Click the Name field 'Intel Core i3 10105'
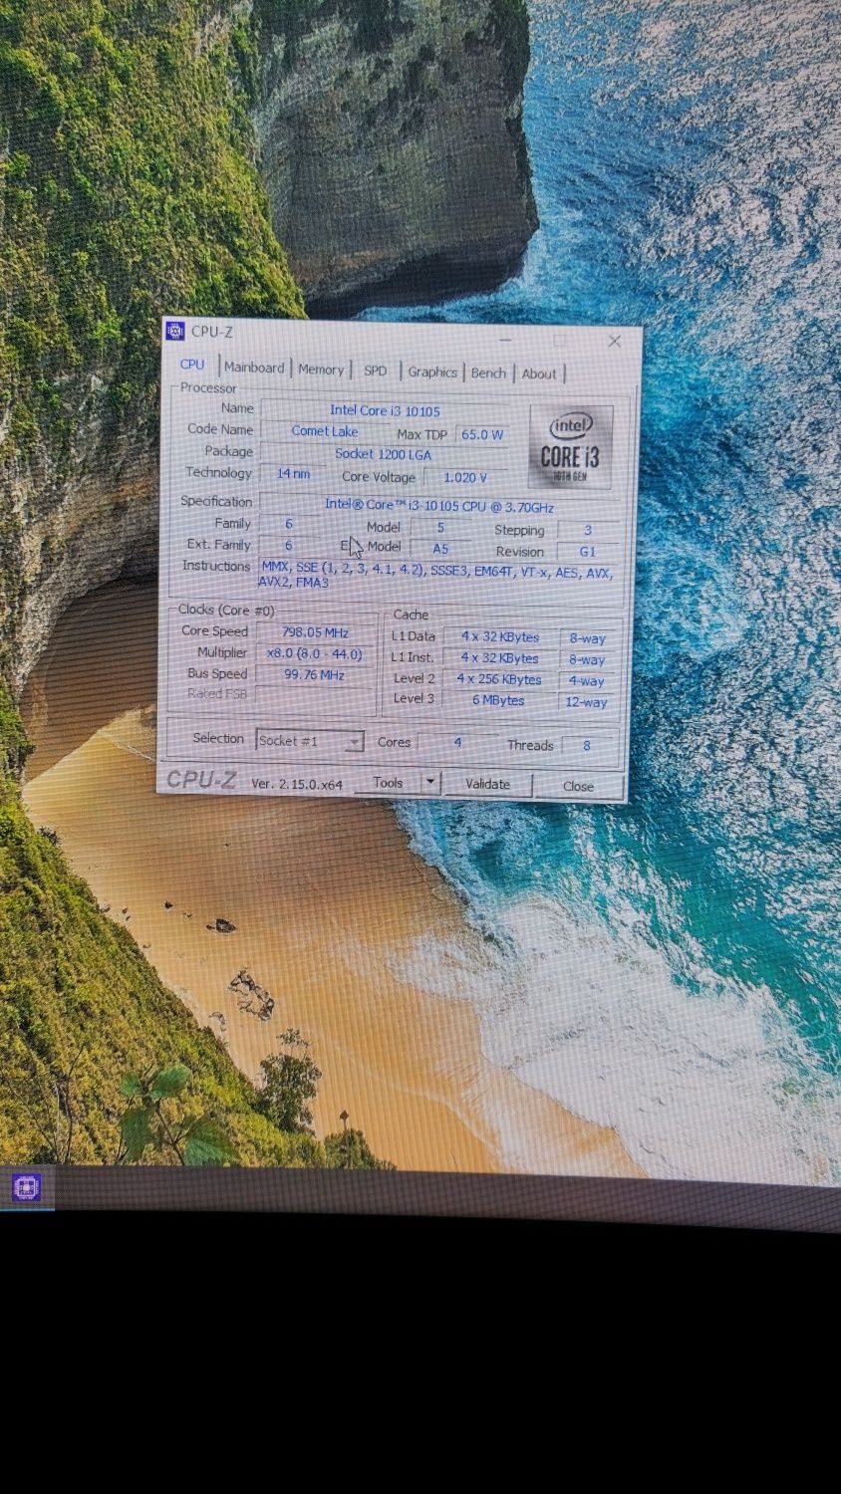Image resolution: width=841 pixels, height=1494 pixels. coord(385,410)
